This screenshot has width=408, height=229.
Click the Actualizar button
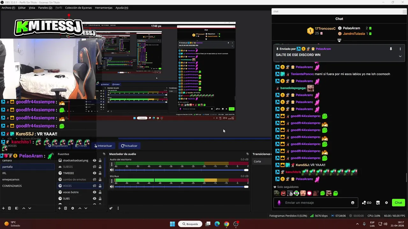click(x=129, y=146)
